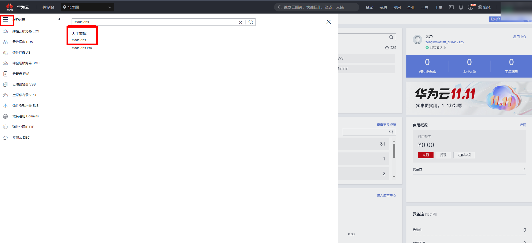Select 弹性云服务器 ECS in sidebar

26,31
